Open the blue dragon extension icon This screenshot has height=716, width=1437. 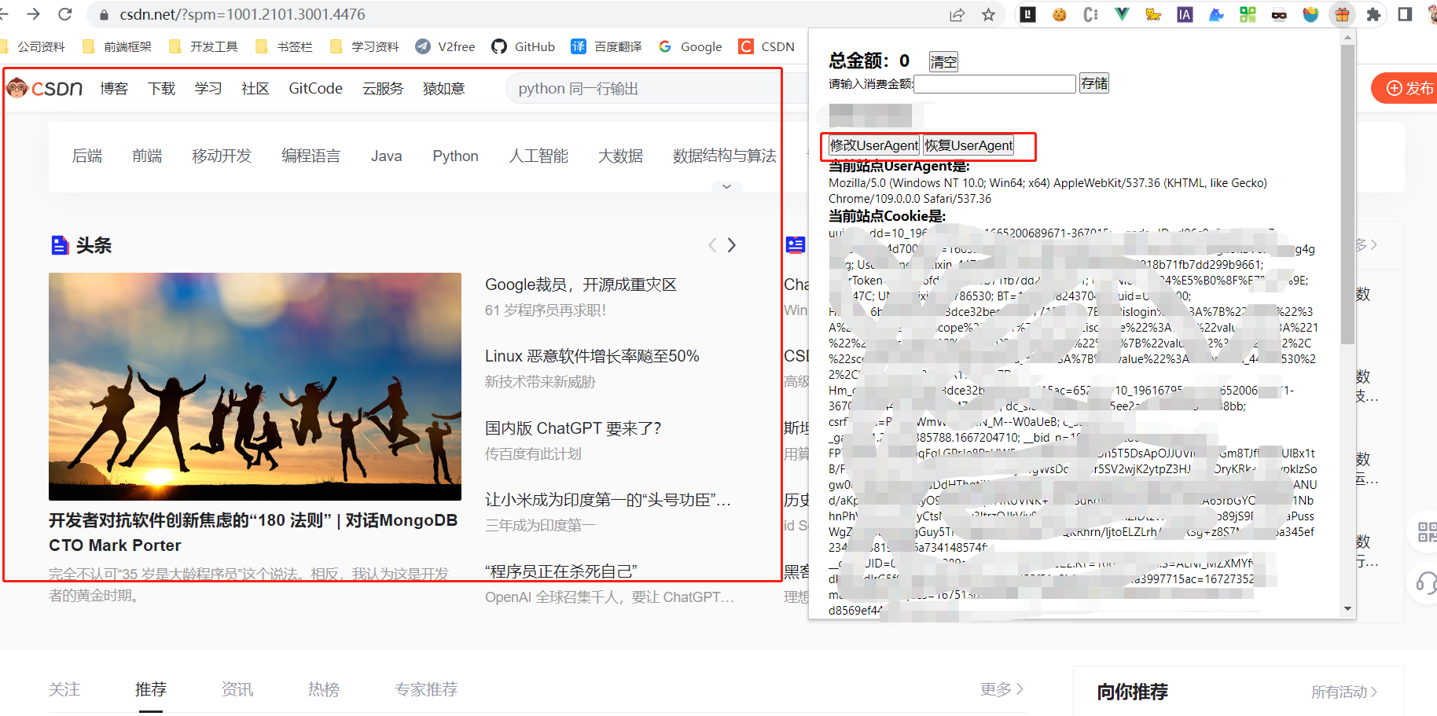pyautogui.click(x=1216, y=14)
